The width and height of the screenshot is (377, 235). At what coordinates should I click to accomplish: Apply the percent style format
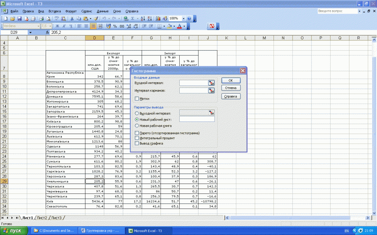coord(115,26)
